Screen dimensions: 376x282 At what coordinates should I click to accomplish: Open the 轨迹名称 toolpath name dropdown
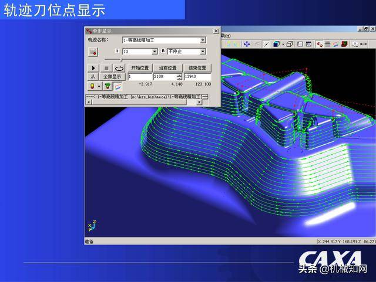tap(203, 40)
